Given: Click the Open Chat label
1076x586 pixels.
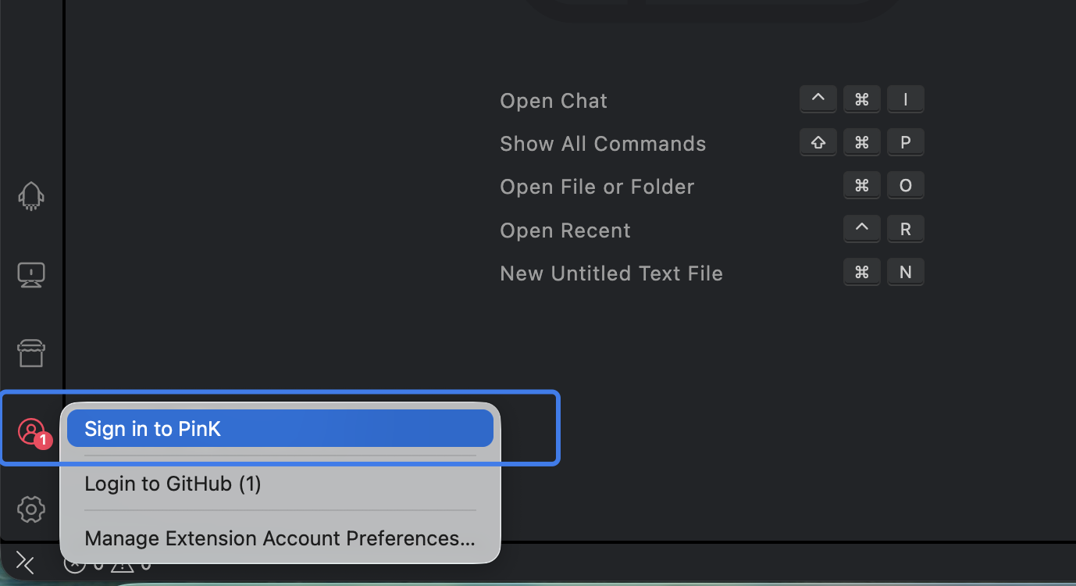Looking at the screenshot, I should tap(554, 101).
